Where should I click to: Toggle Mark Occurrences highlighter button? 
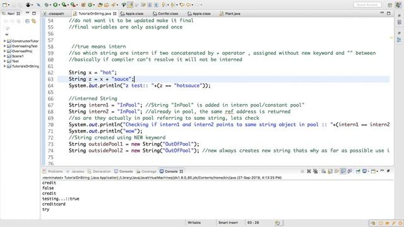(131, 4)
